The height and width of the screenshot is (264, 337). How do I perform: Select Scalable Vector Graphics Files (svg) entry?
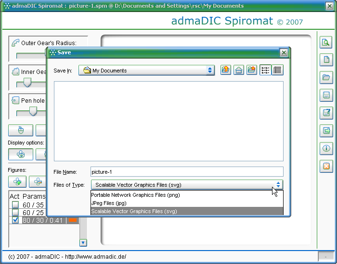(x=187, y=211)
